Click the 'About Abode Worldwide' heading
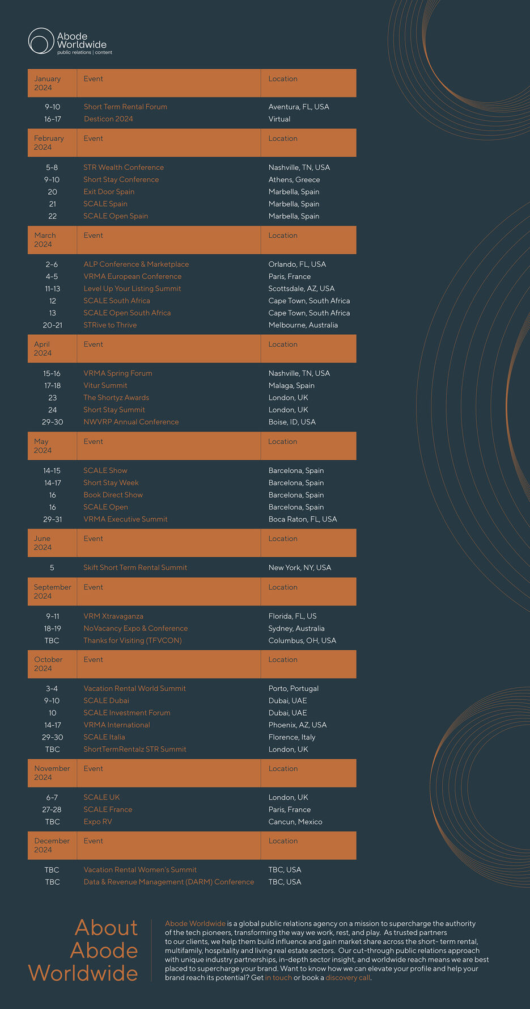530x1009 pixels. pyautogui.click(x=83, y=951)
